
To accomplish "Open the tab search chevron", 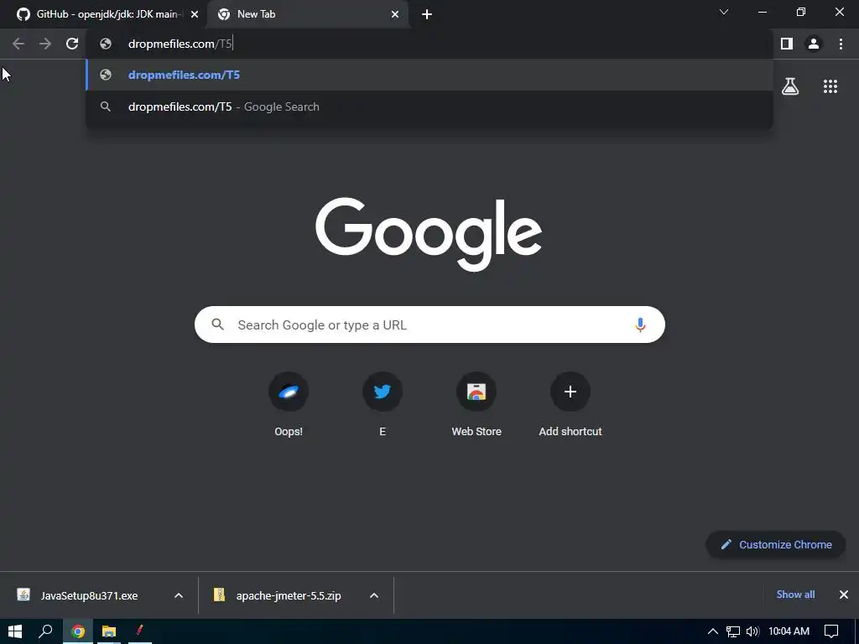I will click(724, 12).
